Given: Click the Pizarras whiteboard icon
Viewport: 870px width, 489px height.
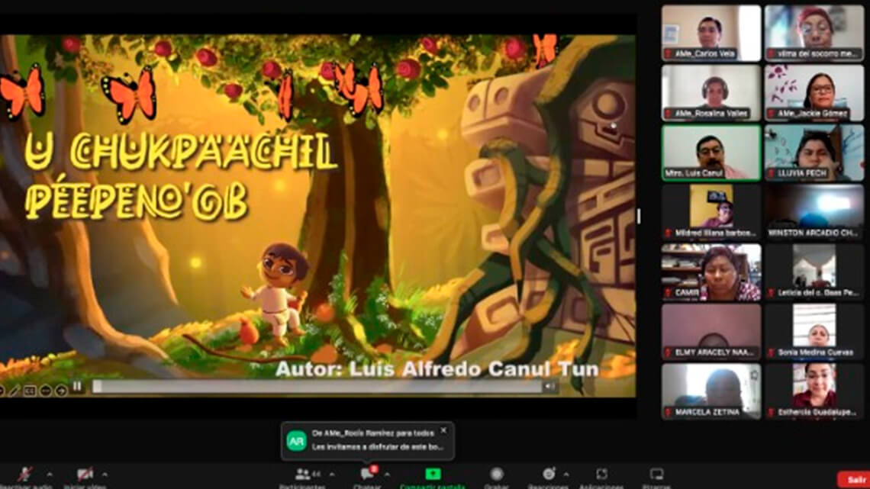Looking at the screenshot, I should (656, 475).
